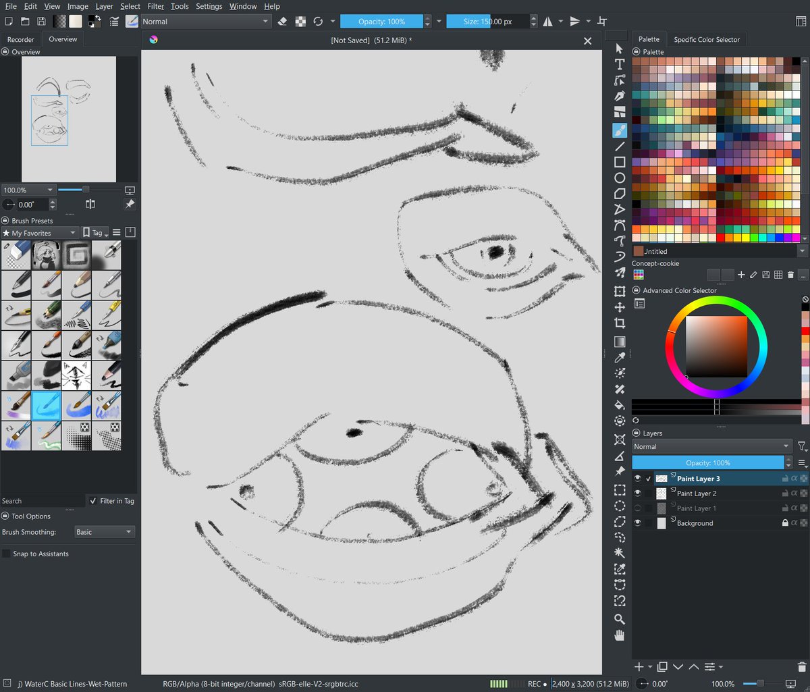Click the brush preset Search field
This screenshot has height=692, width=810.
(x=43, y=501)
